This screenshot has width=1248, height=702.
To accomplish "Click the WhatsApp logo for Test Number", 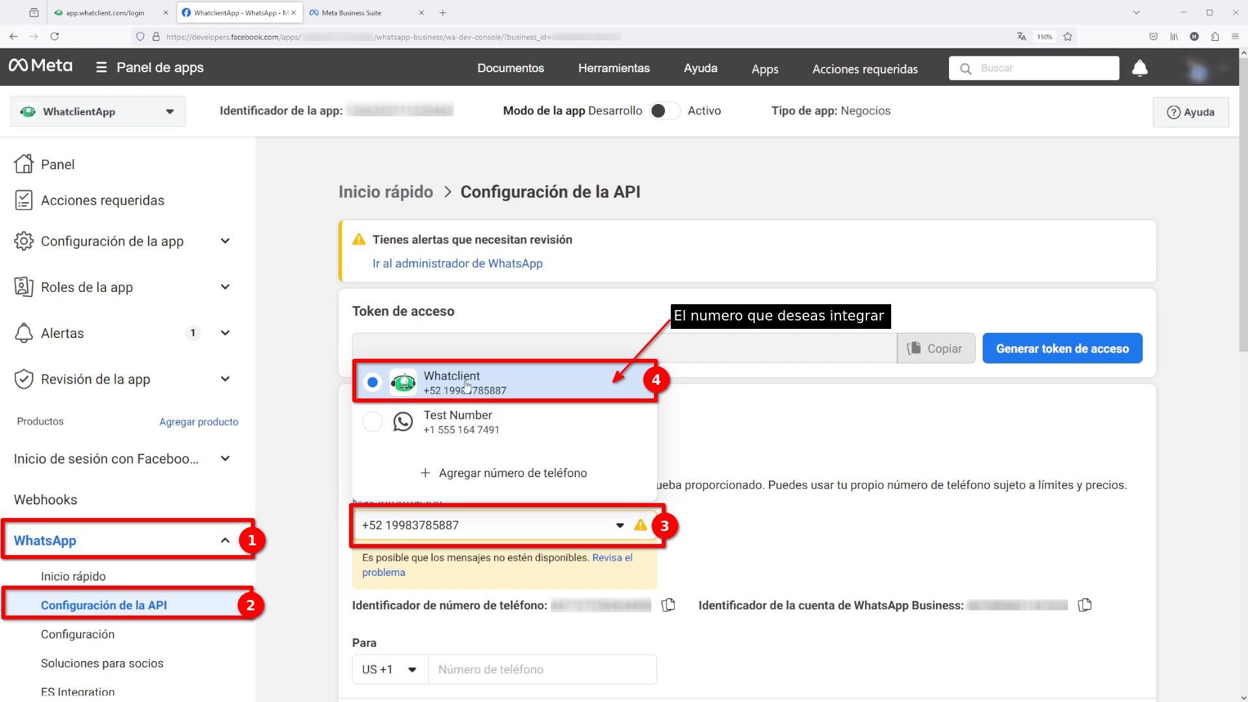I will (403, 422).
